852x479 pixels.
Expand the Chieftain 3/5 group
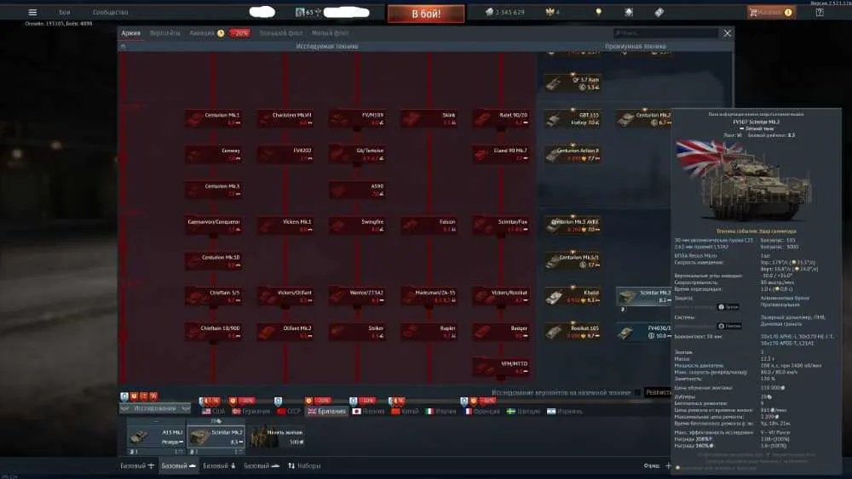coord(214,296)
